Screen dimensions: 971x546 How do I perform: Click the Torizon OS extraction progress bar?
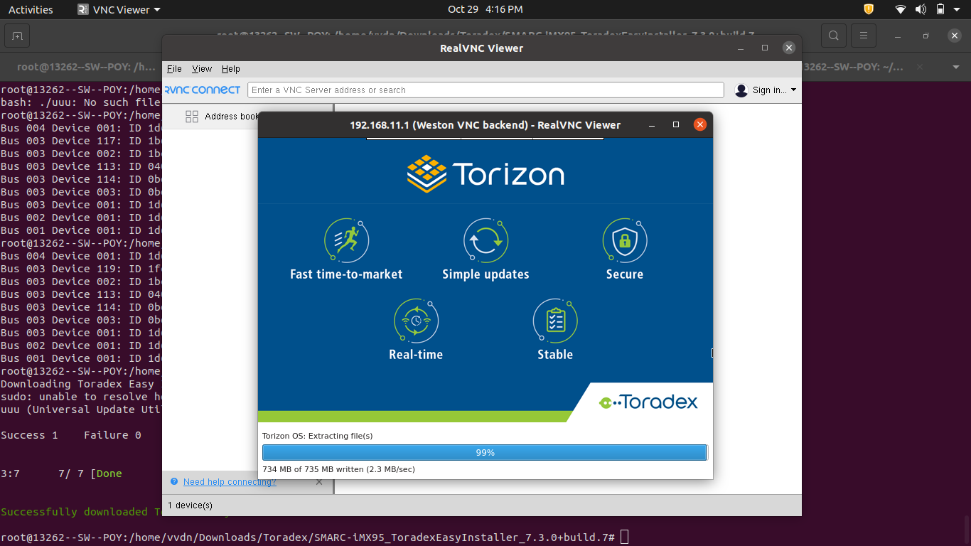click(x=485, y=453)
